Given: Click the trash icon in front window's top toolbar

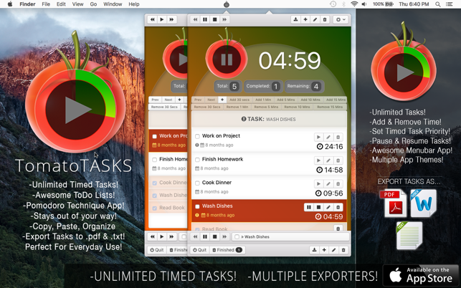Looking at the screenshot, I should [x=325, y=19].
